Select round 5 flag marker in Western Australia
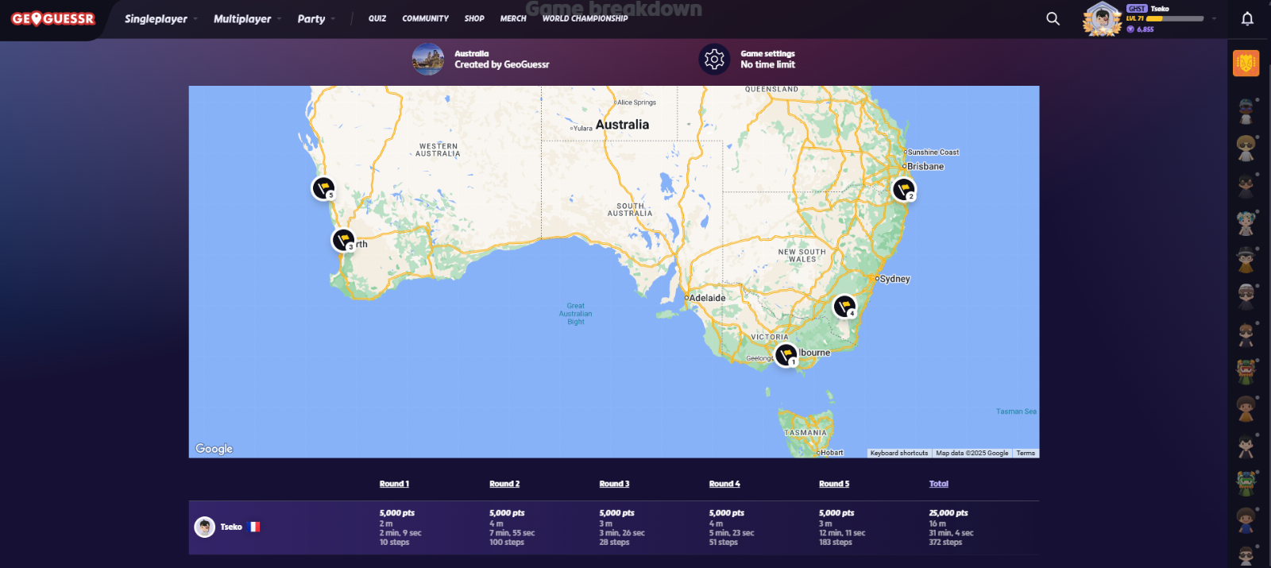This screenshot has width=1271, height=568. pos(323,187)
